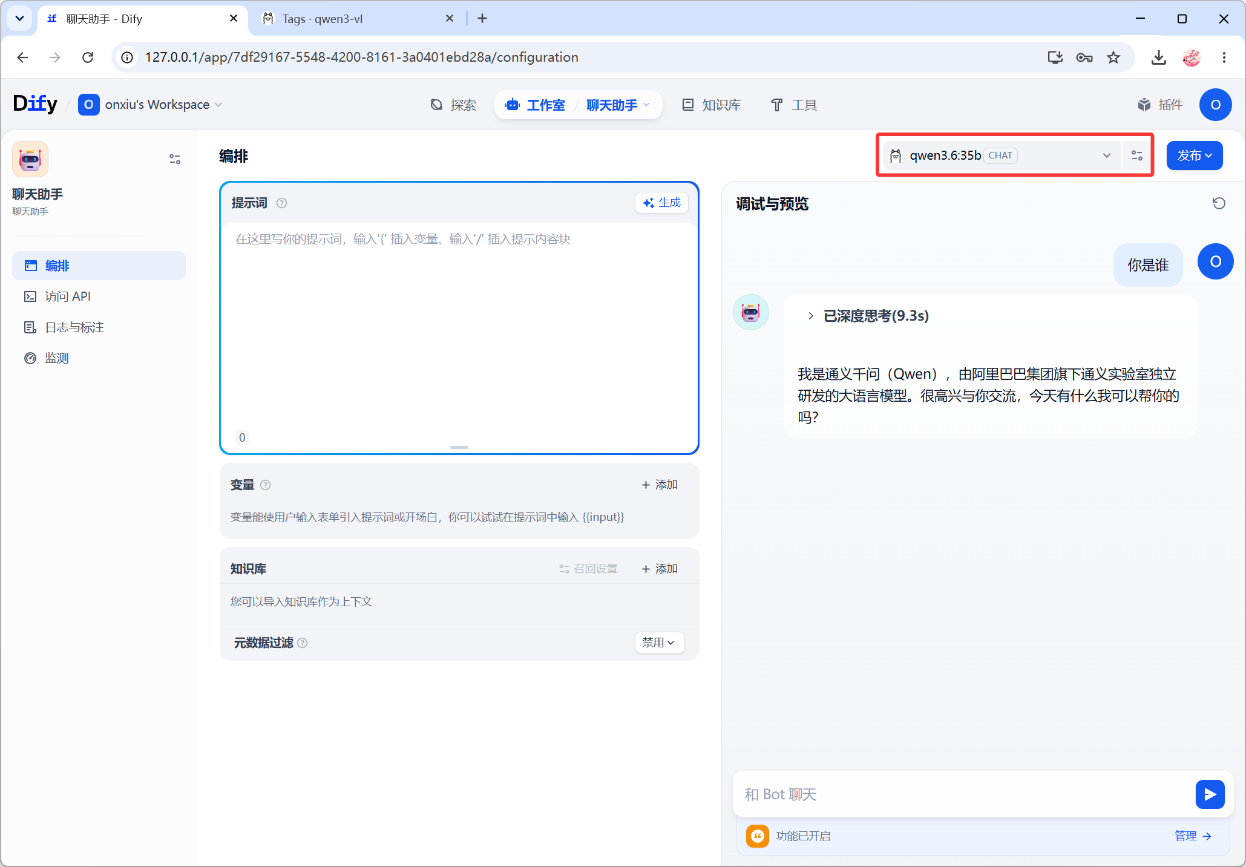
Task: Open 召回设置 retrieval settings
Action: 588,569
